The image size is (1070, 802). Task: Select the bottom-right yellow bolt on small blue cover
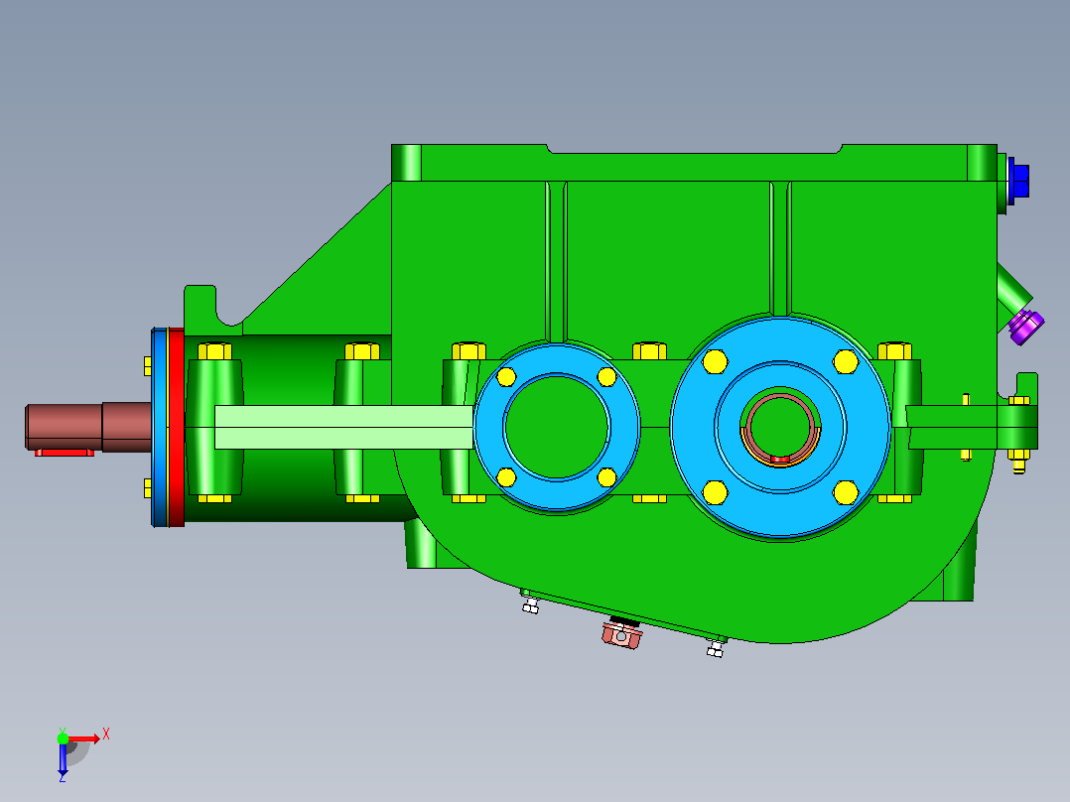click(606, 477)
